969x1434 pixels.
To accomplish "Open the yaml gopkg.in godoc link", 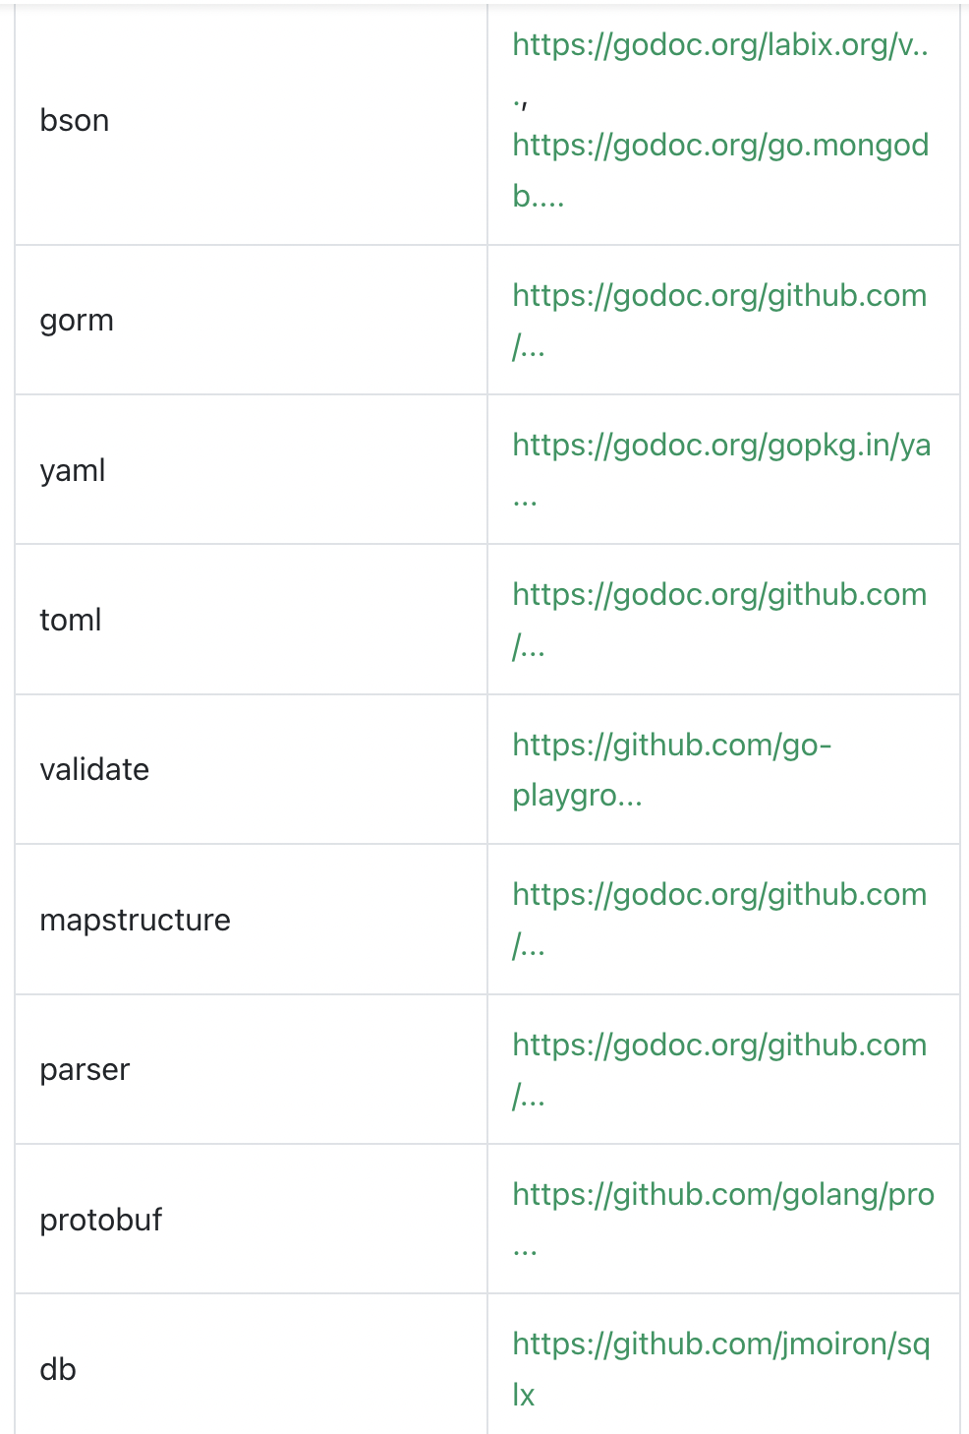I will (x=720, y=446).
